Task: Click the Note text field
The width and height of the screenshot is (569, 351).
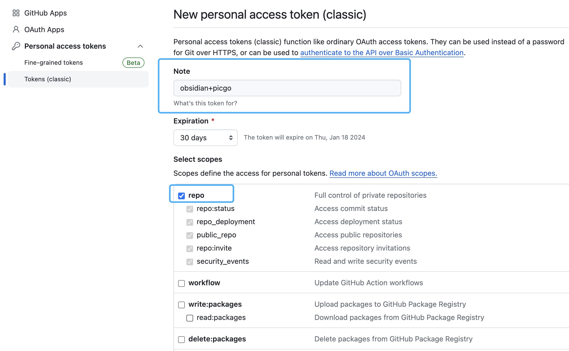Action: 287,88
